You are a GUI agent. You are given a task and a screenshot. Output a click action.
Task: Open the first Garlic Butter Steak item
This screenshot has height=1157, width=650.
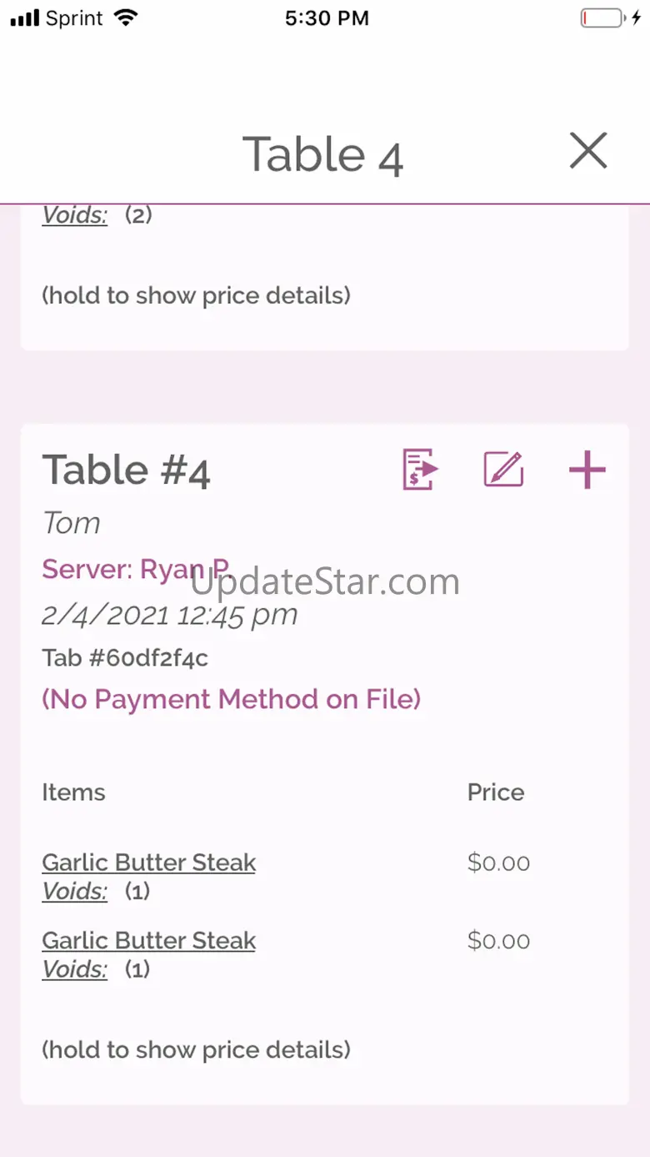[x=148, y=863]
